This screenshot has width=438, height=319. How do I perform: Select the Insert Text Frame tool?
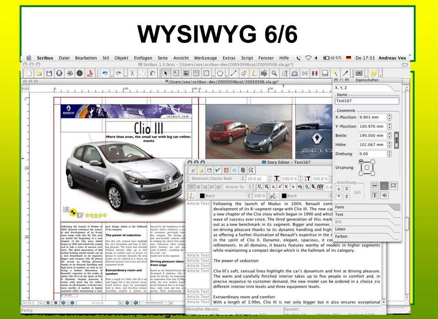tap(176, 73)
